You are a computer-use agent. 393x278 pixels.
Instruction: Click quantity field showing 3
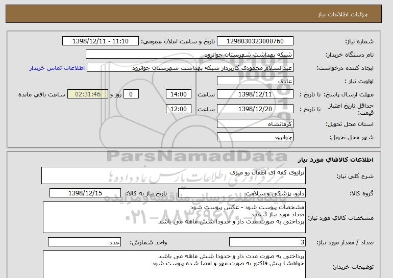tap(267, 242)
